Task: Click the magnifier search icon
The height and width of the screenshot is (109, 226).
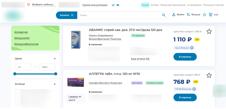Action: [x=164, y=15]
